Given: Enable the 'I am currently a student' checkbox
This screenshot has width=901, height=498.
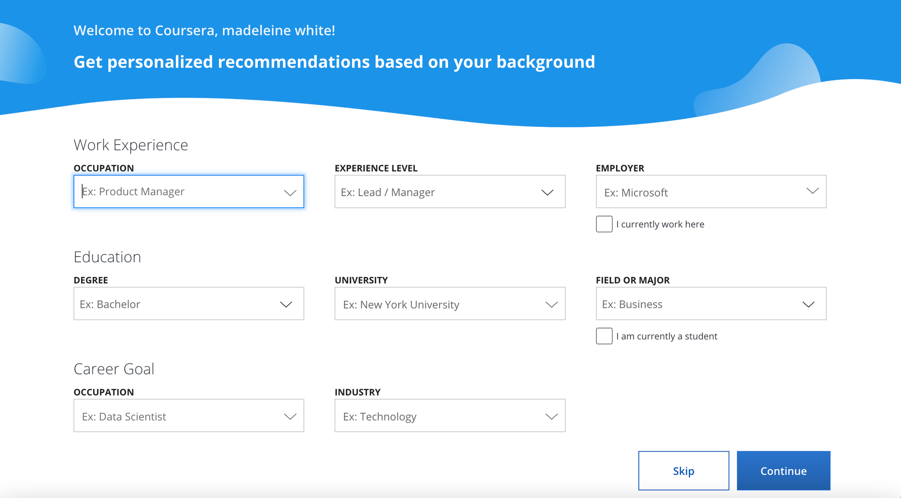Looking at the screenshot, I should [x=604, y=336].
